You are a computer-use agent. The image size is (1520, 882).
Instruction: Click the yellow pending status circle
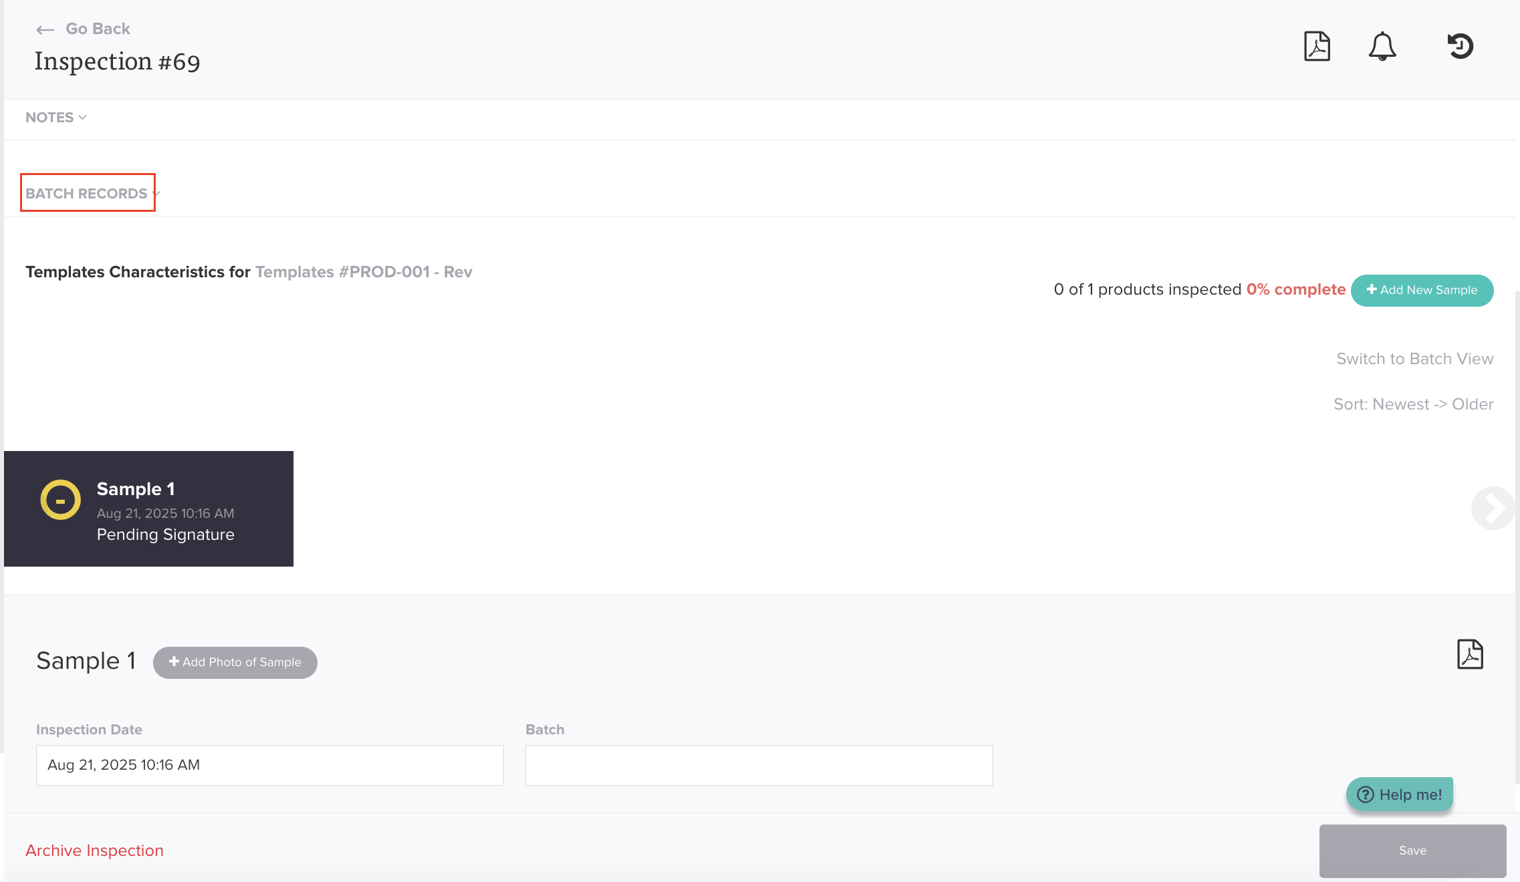[60, 500]
